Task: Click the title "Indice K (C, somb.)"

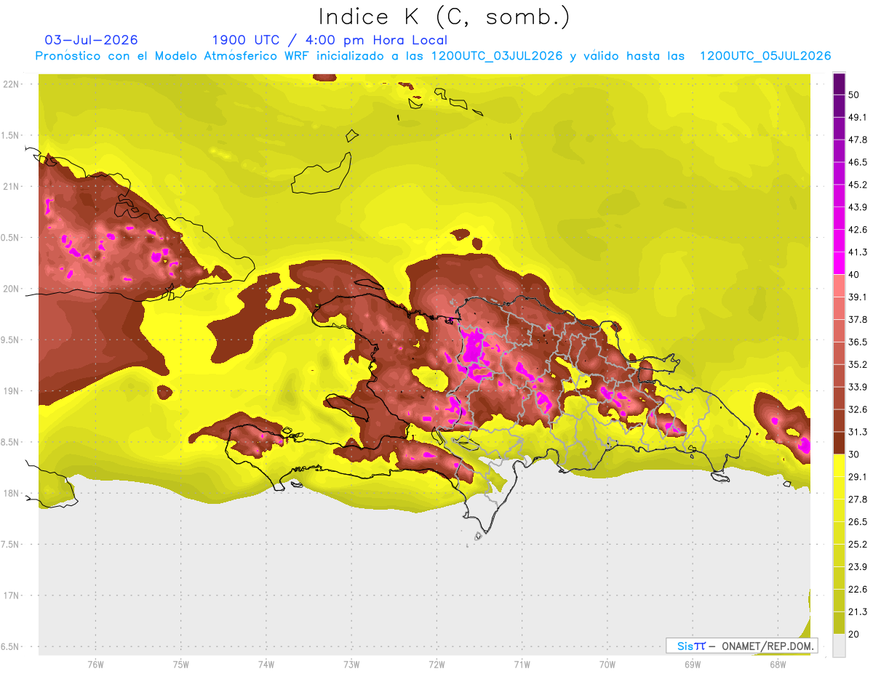Action: pos(444,16)
